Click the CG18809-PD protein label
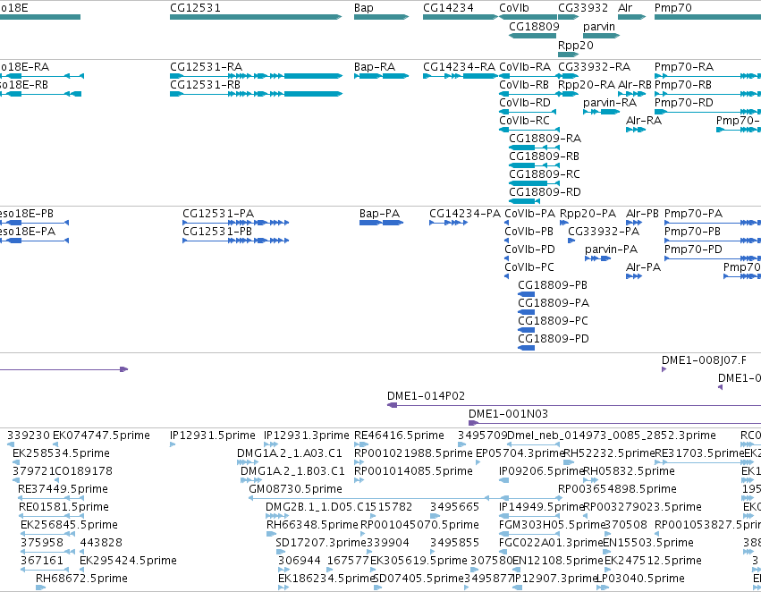This screenshot has width=761, height=592. pyautogui.click(x=554, y=338)
